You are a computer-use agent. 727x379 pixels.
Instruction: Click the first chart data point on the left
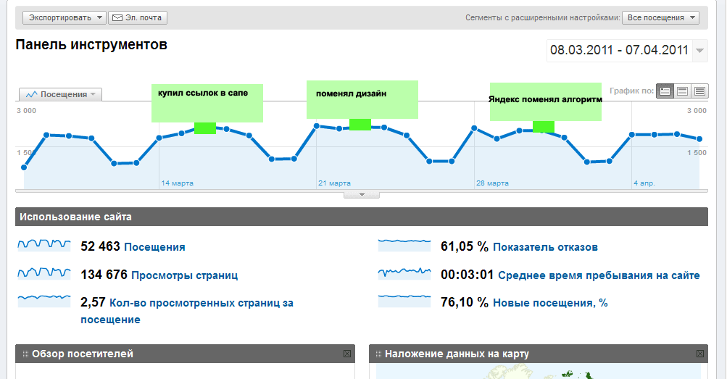pos(24,167)
